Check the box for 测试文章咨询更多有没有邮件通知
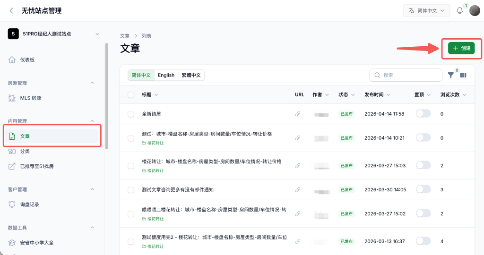Viewport: 484px width, 255px height. [x=131, y=190]
